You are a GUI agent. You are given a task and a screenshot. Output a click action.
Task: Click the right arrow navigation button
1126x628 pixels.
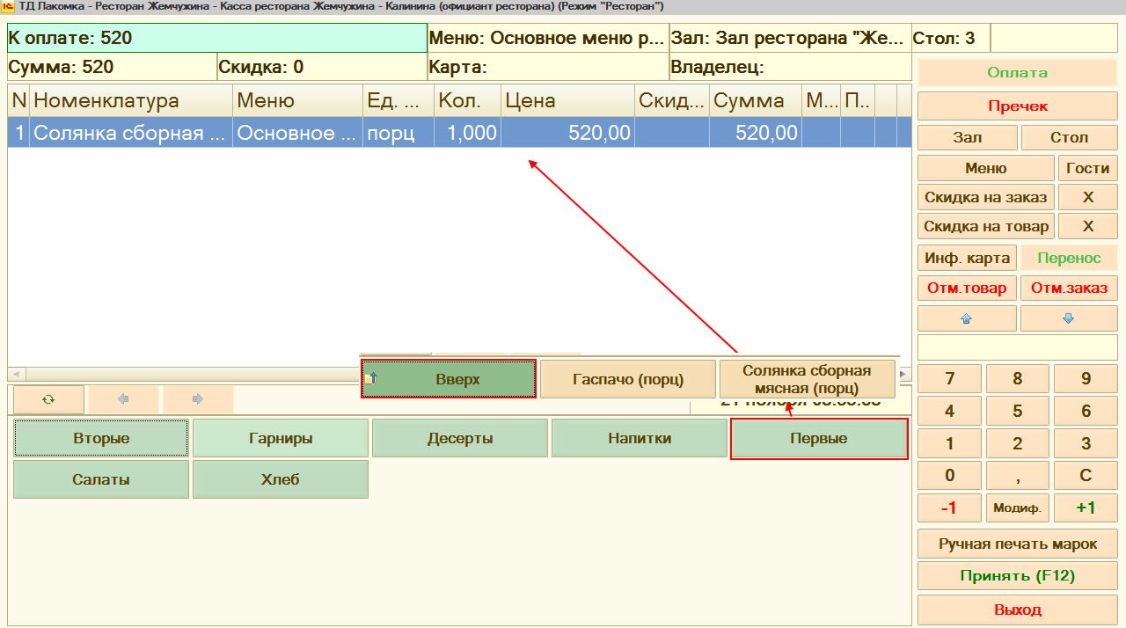(198, 399)
